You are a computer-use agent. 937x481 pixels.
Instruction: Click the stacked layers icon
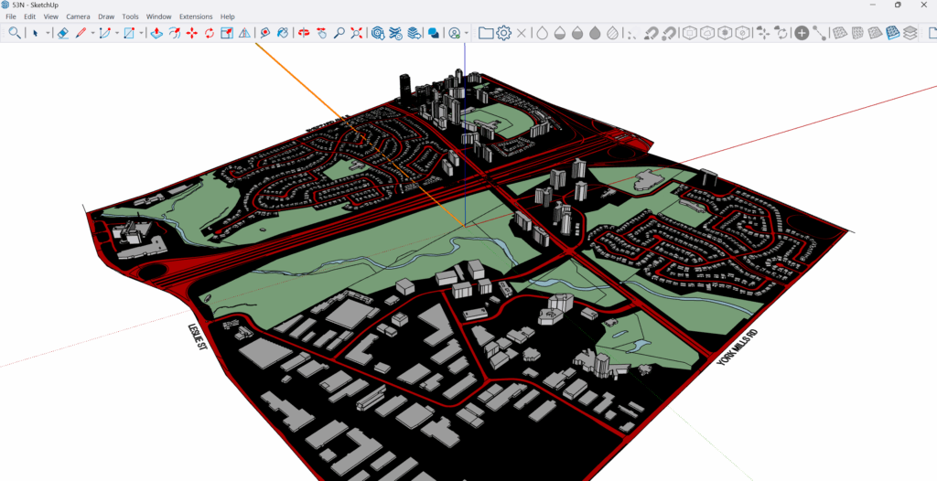coord(910,33)
